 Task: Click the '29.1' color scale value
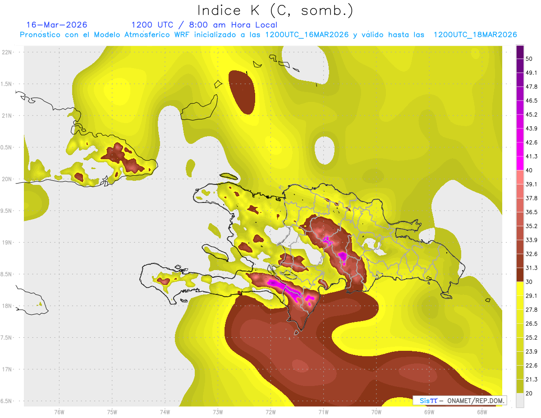coord(532,295)
